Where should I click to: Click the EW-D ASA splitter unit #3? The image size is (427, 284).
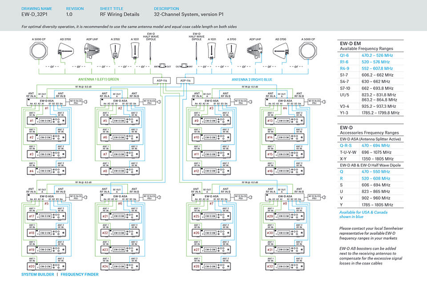[211, 102]
